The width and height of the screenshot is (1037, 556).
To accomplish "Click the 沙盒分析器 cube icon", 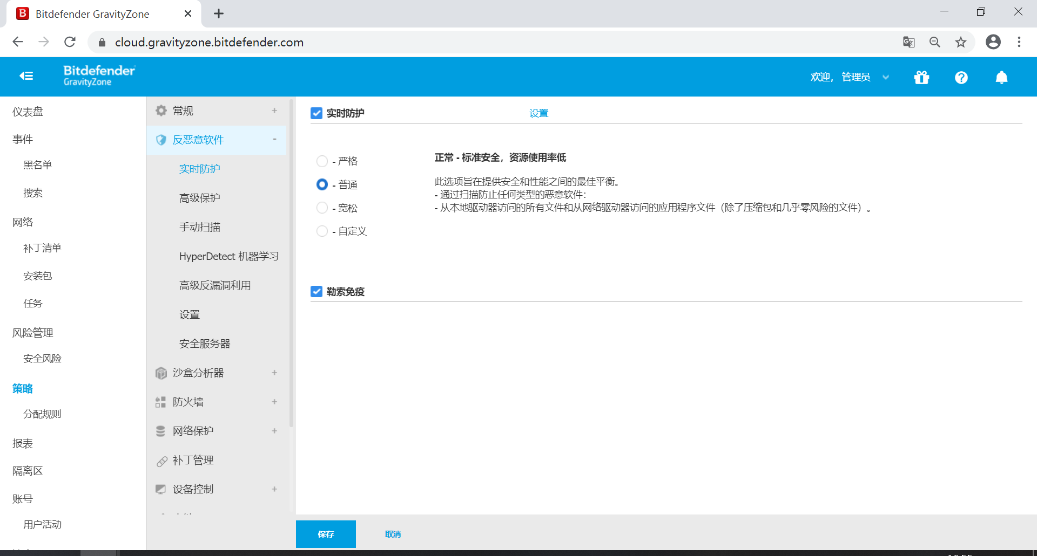I will pyautogui.click(x=161, y=373).
